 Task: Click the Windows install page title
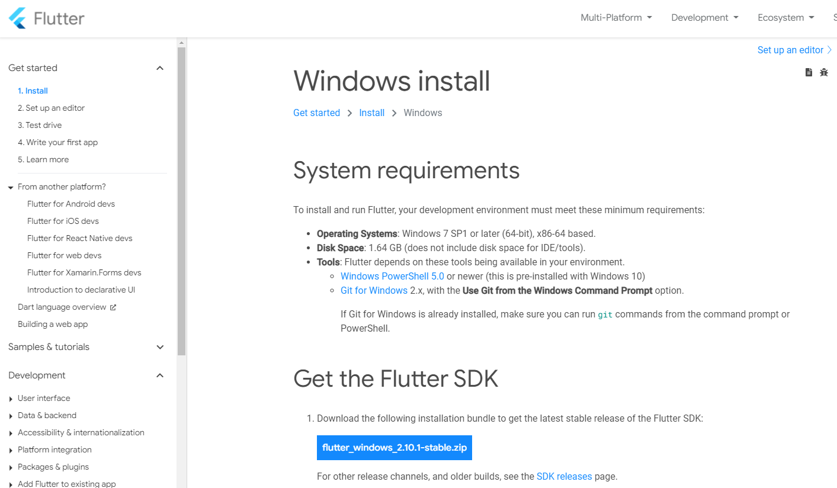[x=392, y=81]
